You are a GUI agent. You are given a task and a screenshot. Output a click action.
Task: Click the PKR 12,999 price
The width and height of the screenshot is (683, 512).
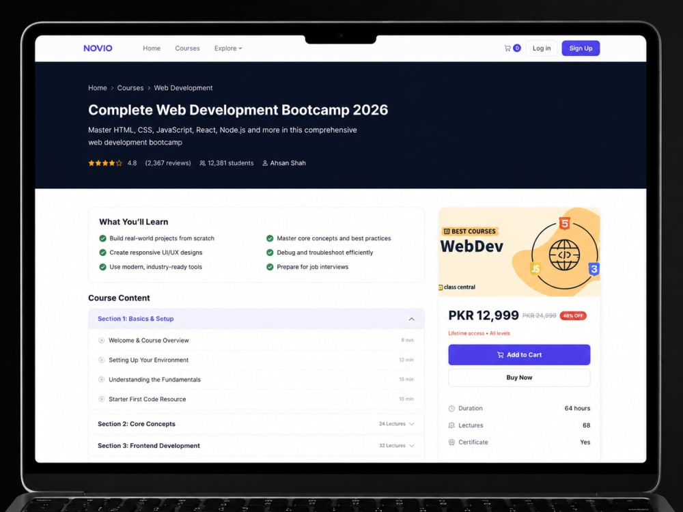[484, 315]
